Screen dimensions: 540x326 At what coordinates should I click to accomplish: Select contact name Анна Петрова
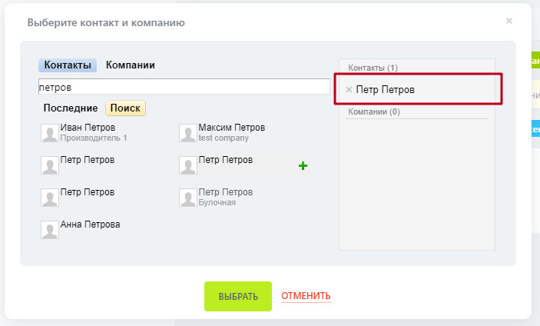90,225
